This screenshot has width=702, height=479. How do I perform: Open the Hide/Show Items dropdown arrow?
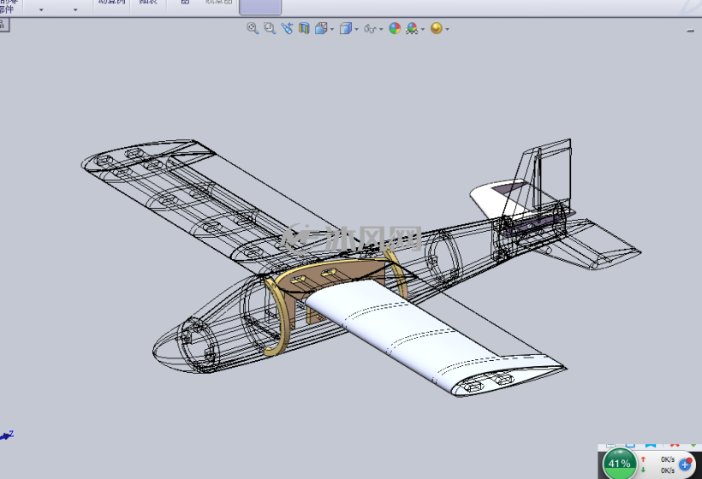coord(381,29)
